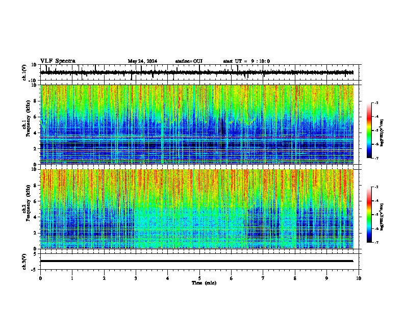
Task: Click time axis tick label "0"
Action: pyautogui.click(x=40, y=278)
